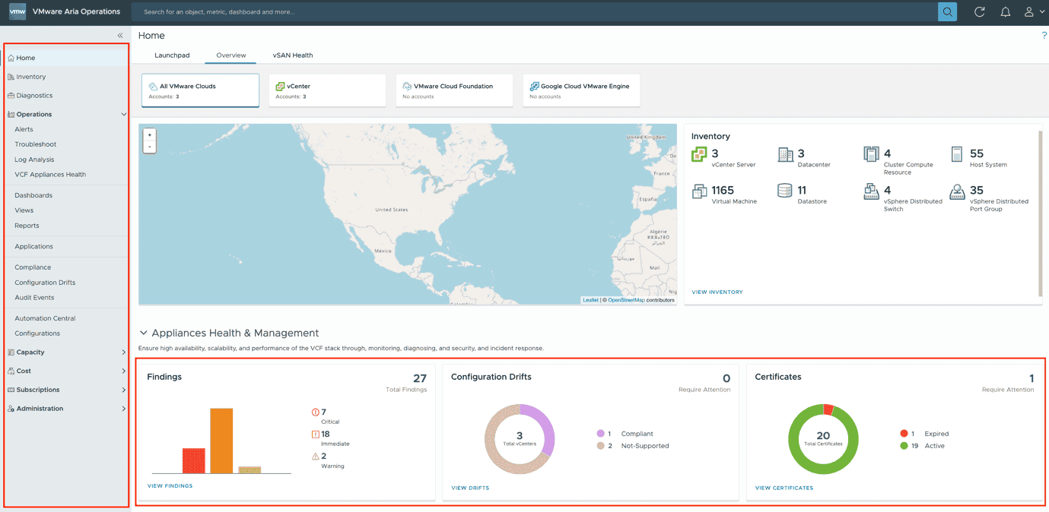Collapse the Operations menu section

pyautogui.click(x=122, y=114)
